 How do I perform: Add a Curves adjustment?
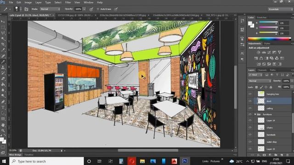pyautogui.click(x=269, y=52)
